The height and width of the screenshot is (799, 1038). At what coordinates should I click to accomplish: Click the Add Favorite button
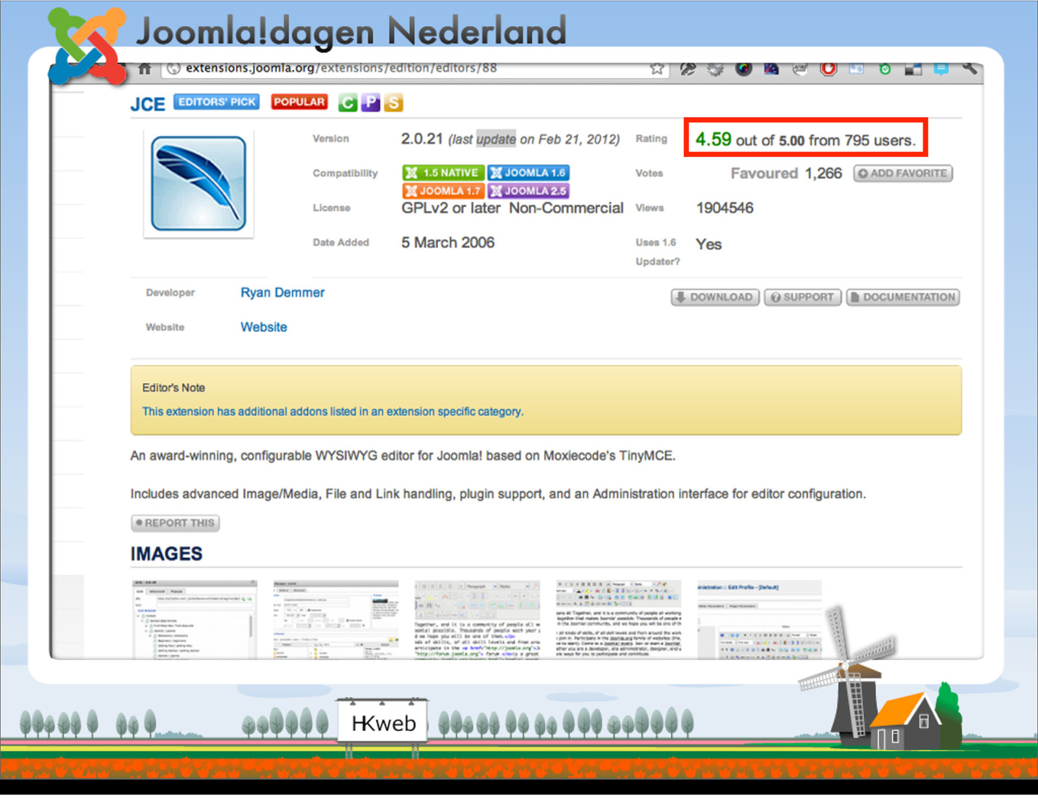pyautogui.click(x=903, y=173)
